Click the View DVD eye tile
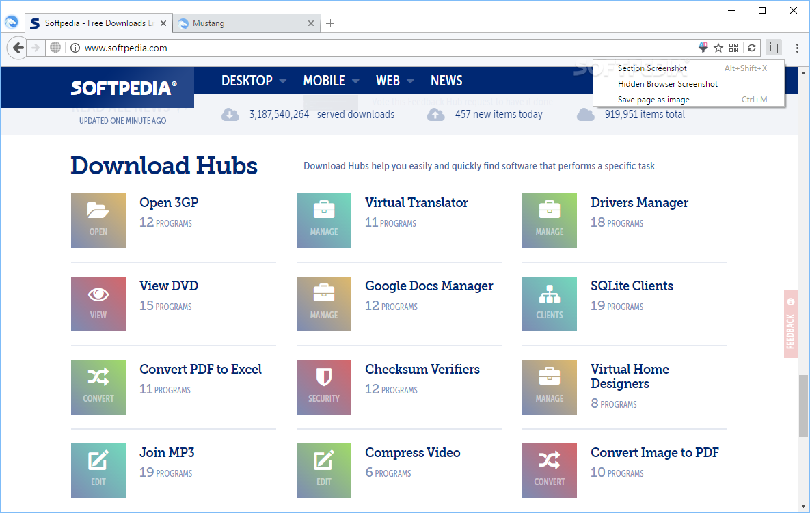 point(98,304)
